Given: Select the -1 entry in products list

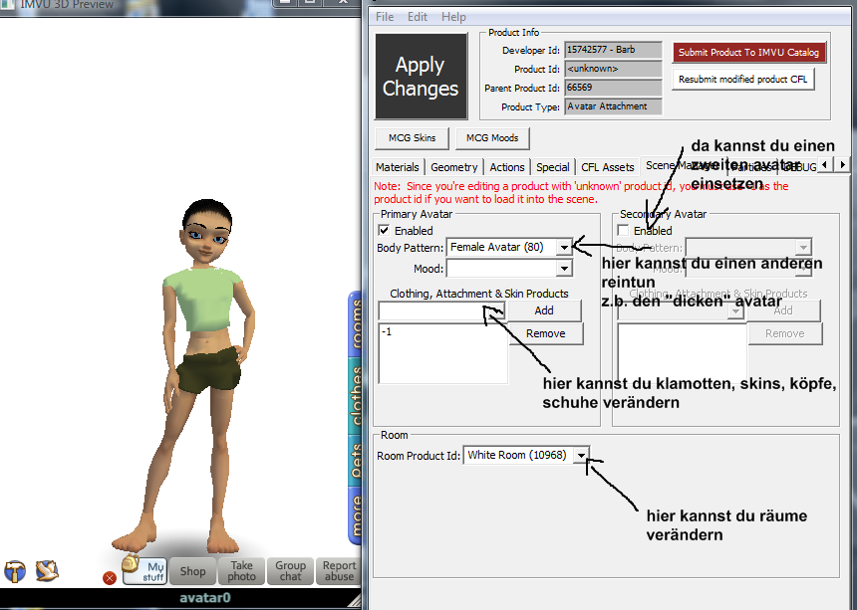Looking at the screenshot, I should pos(387,331).
